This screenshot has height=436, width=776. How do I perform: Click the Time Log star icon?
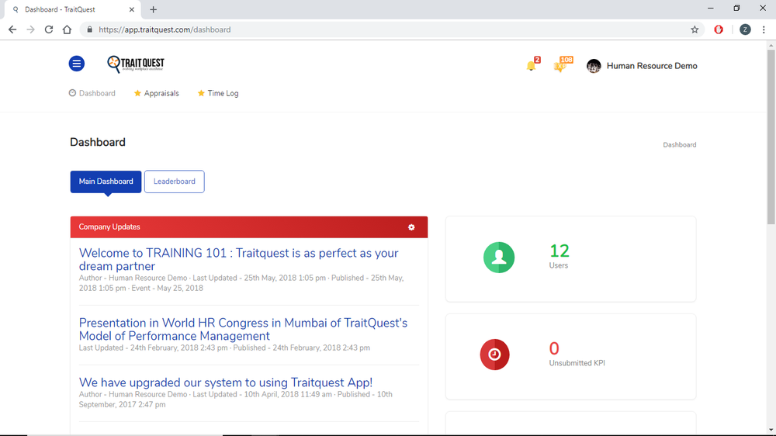[201, 93]
